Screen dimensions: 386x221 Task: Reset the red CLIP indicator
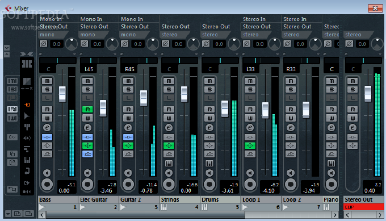click(364, 207)
